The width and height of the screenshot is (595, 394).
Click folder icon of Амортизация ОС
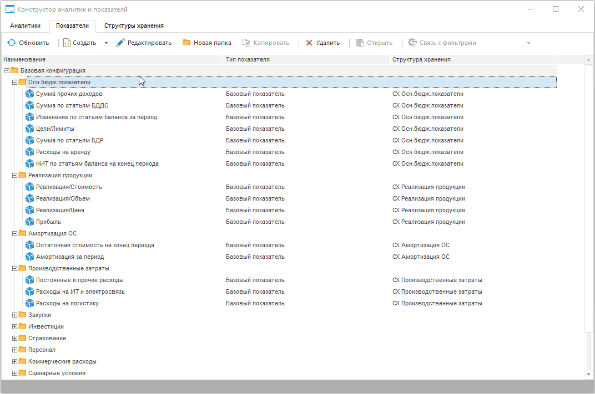point(22,233)
